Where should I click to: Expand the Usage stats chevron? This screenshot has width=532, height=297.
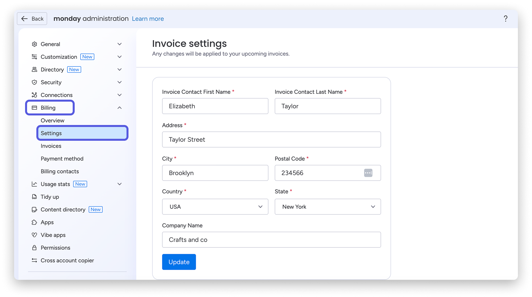[x=119, y=184]
